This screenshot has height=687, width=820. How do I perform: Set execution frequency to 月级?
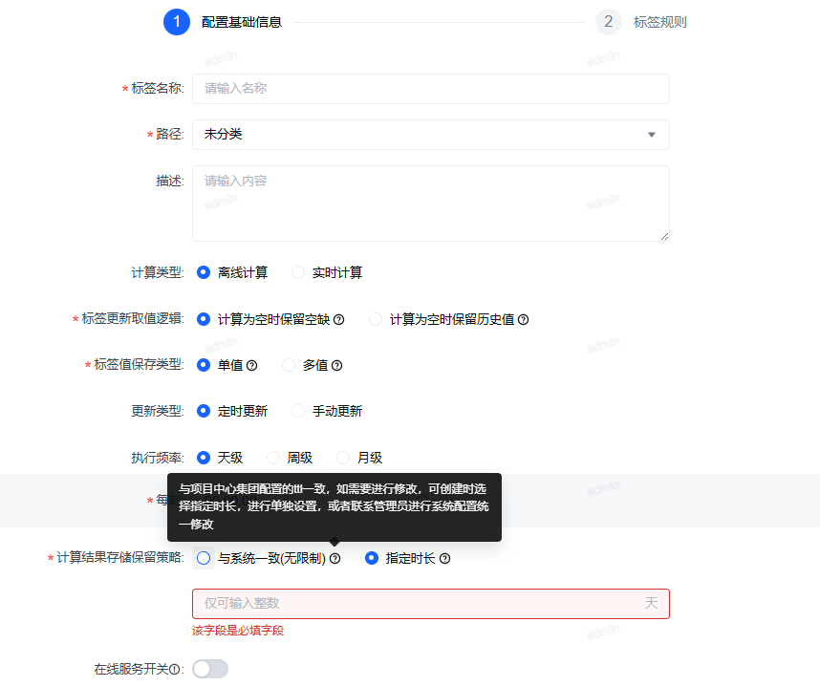point(343,458)
